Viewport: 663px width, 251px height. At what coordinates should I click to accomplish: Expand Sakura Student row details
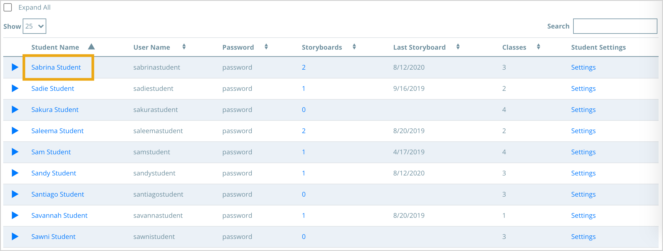point(15,110)
